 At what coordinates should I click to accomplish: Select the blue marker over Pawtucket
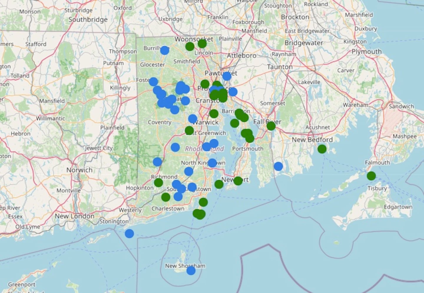(227, 76)
